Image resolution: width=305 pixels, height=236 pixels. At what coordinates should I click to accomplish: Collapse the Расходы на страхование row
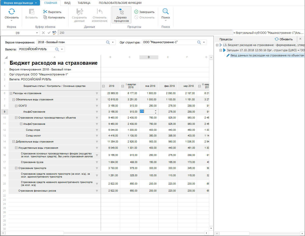point(11,93)
